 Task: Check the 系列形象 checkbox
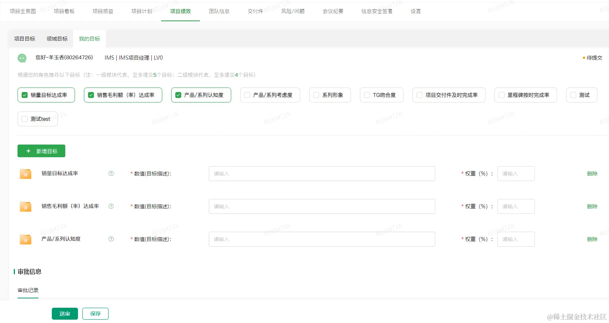tap(316, 95)
